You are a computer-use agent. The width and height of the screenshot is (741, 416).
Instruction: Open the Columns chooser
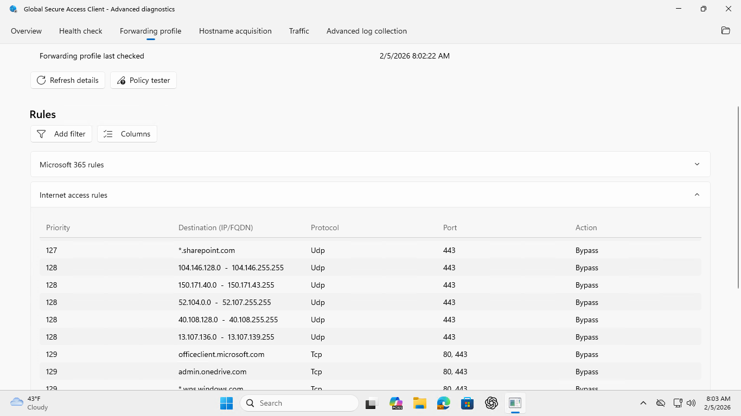[127, 134]
